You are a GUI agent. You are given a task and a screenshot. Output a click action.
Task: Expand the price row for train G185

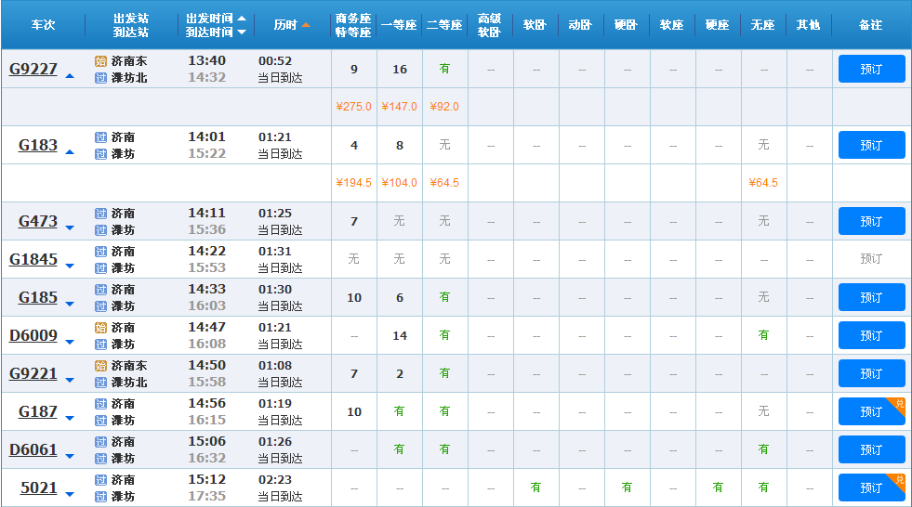70,304
